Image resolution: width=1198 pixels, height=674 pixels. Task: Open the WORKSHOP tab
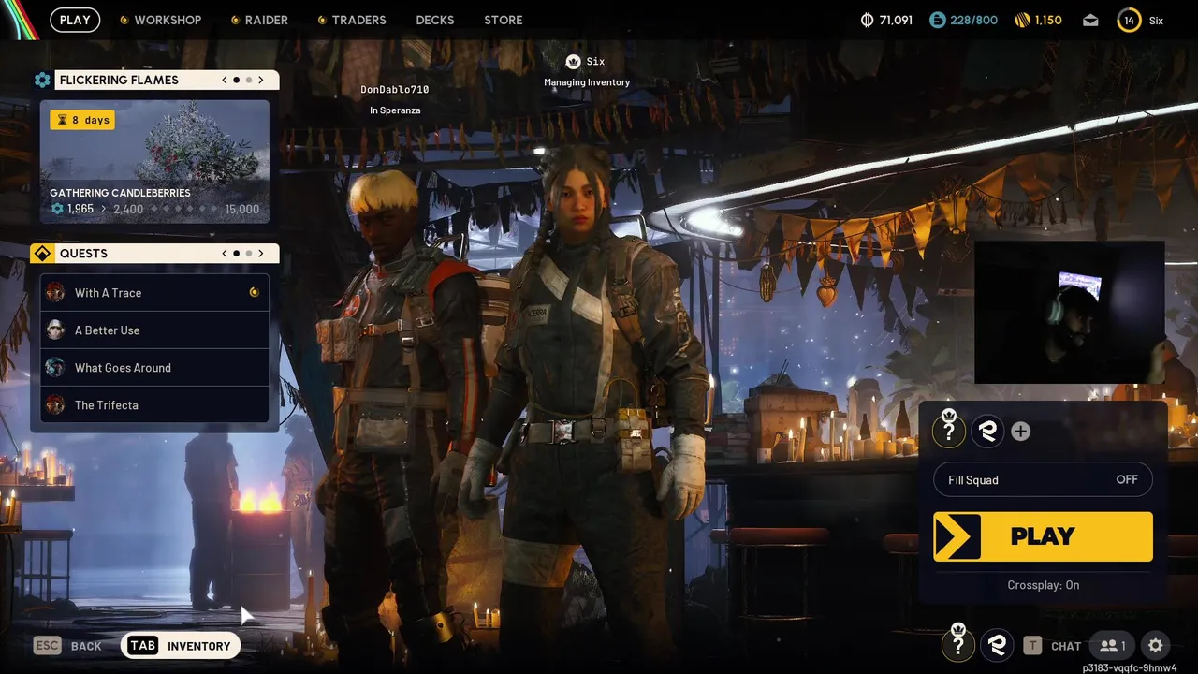[160, 20]
